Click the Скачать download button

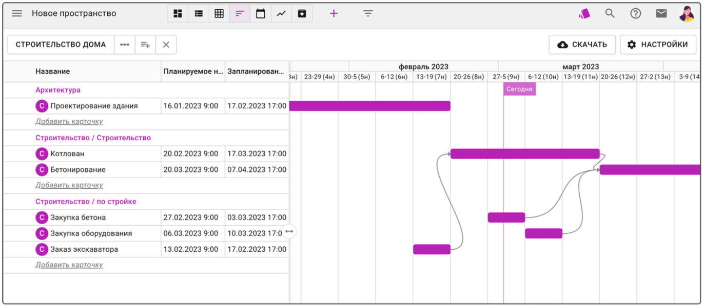(x=582, y=45)
